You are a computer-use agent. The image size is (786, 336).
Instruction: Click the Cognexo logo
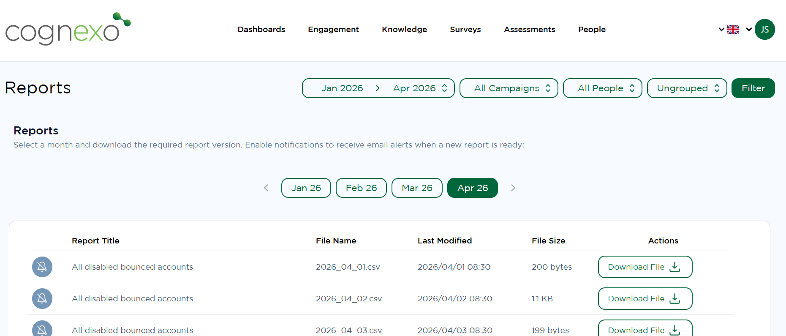(68, 29)
